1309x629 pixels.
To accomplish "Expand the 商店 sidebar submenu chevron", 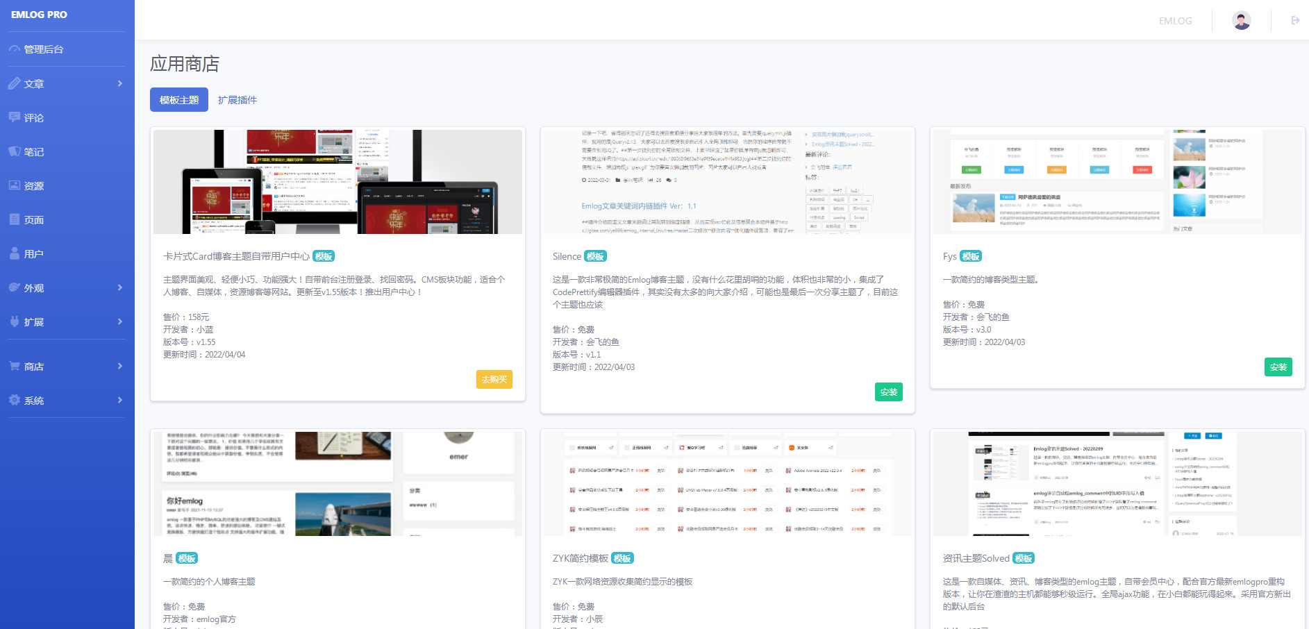I will 120,366.
